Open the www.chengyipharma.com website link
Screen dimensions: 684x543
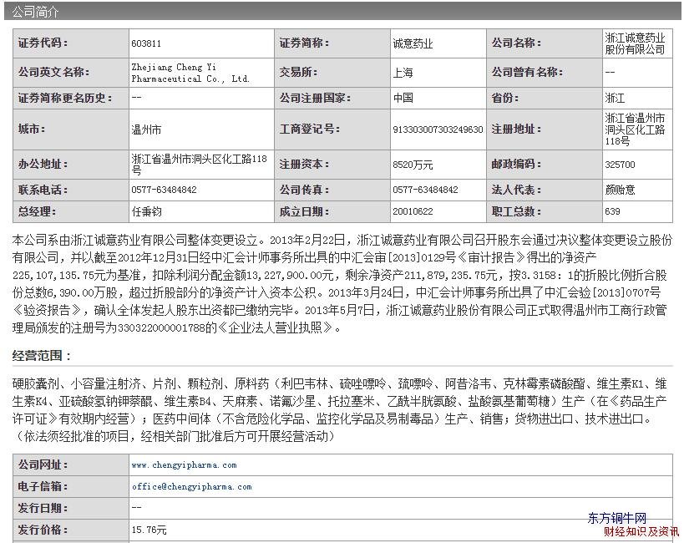[184, 465]
